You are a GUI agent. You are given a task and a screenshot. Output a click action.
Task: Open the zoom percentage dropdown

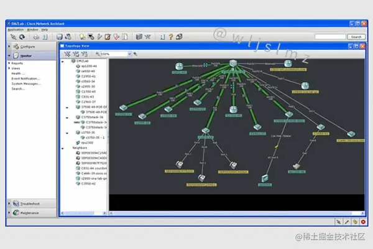click(x=130, y=54)
